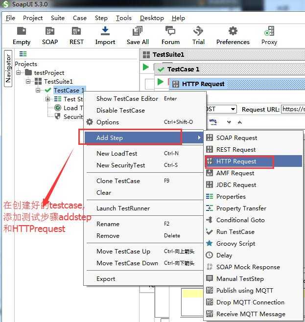Select REST Request from Add Step submenu
The image size is (305, 322).
253,150
